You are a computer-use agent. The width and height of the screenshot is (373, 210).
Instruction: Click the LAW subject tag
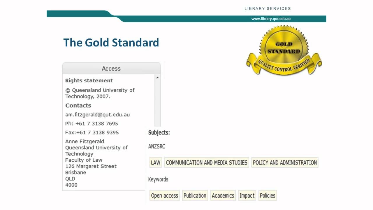click(156, 162)
